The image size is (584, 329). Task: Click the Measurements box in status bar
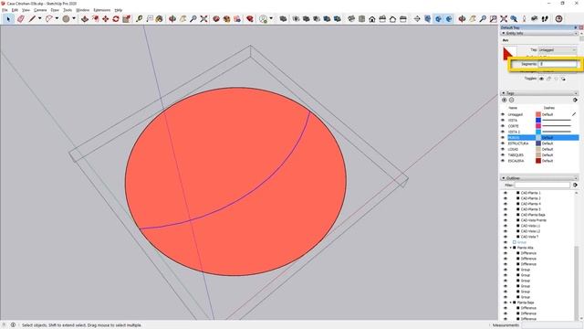(x=551, y=325)
